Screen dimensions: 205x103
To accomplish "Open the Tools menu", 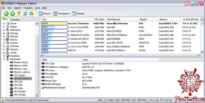I will click(37, 8).
